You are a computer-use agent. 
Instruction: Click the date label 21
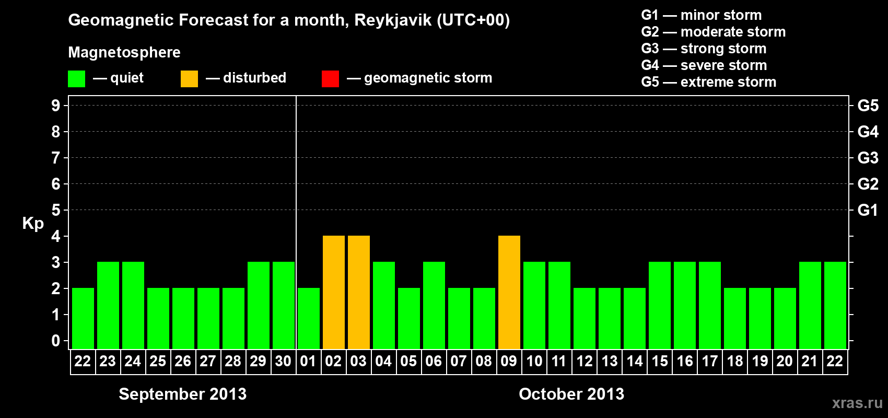(x=810, y=361)
